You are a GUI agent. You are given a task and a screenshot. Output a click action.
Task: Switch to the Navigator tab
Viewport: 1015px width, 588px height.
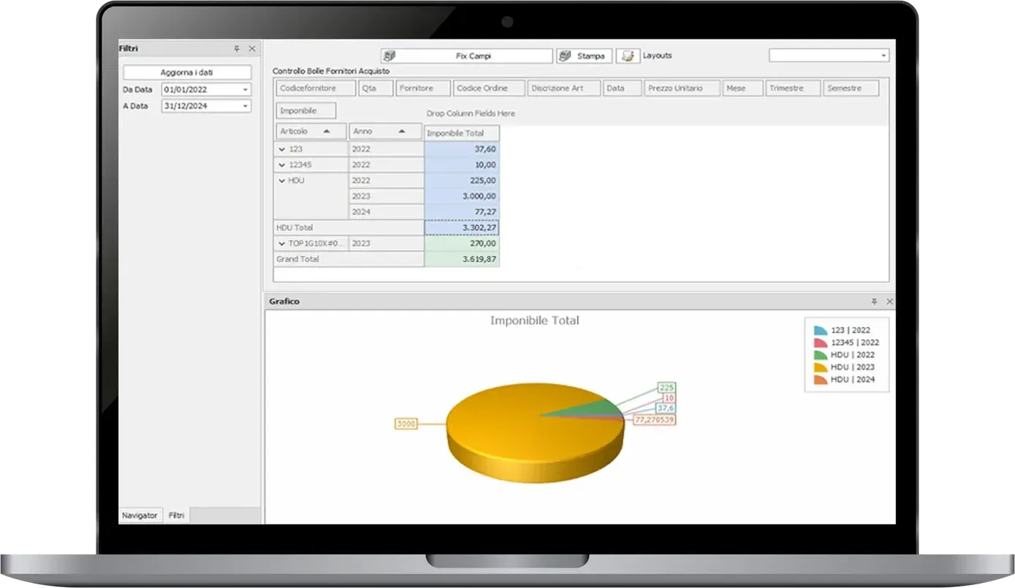click(x=140, y=516)
